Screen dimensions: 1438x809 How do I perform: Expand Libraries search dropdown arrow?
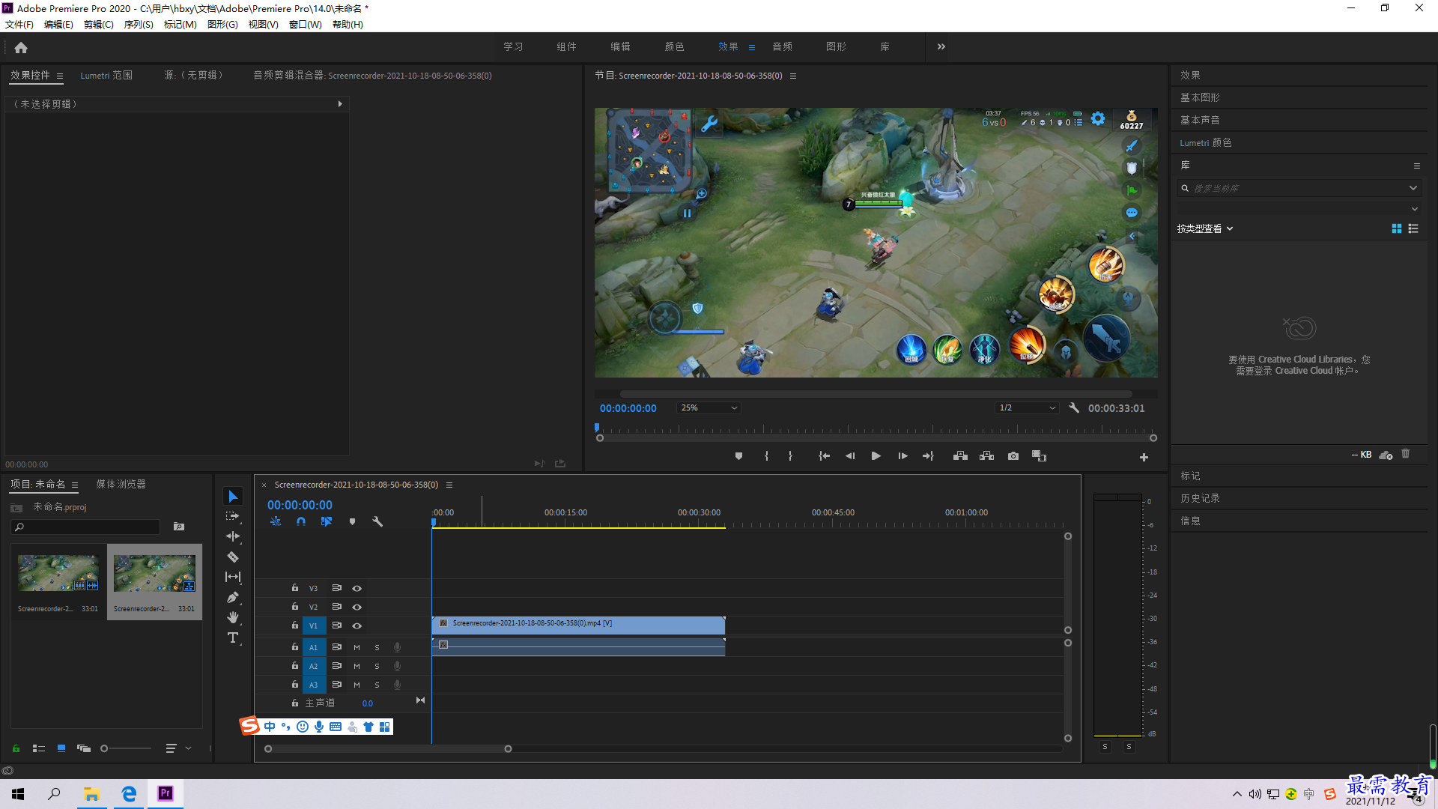pos(1413,189)
